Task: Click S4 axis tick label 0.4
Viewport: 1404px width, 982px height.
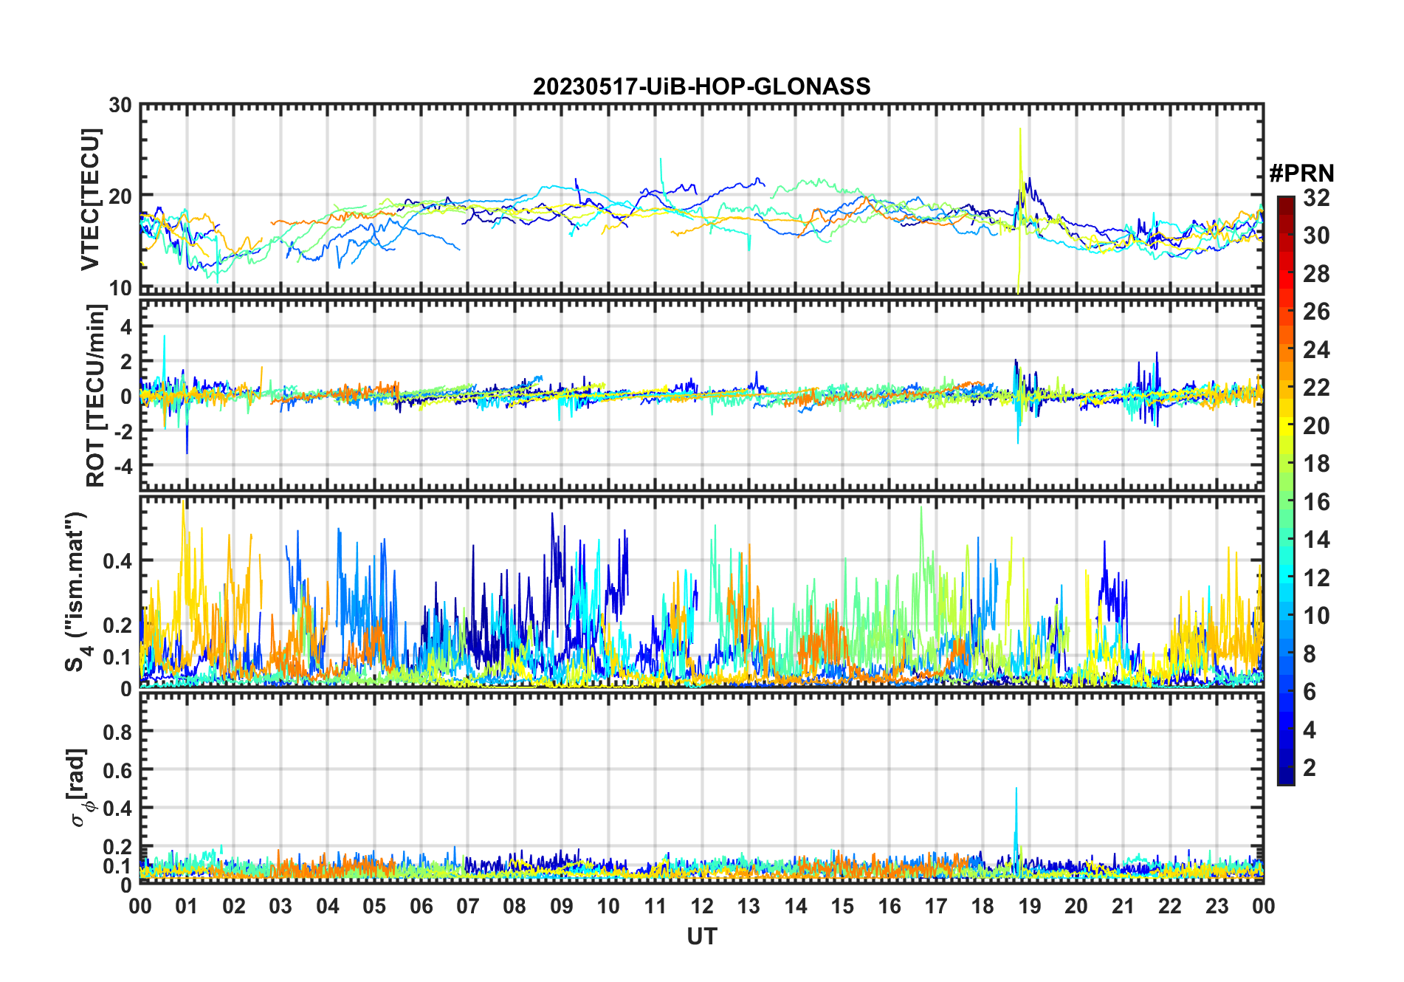Action: point(117,561)
